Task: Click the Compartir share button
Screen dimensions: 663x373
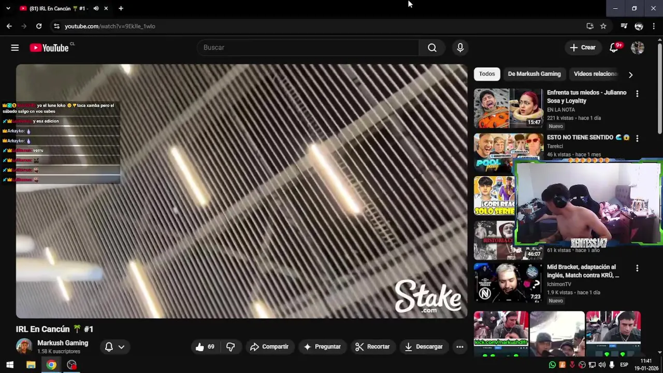Action: 269,347
